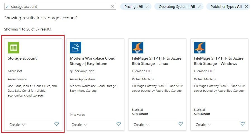Image resolution: width=251 pixels, height=134 pixels.
Task: Click the $0.04/hour price
Action: click(x=202, y=114)
